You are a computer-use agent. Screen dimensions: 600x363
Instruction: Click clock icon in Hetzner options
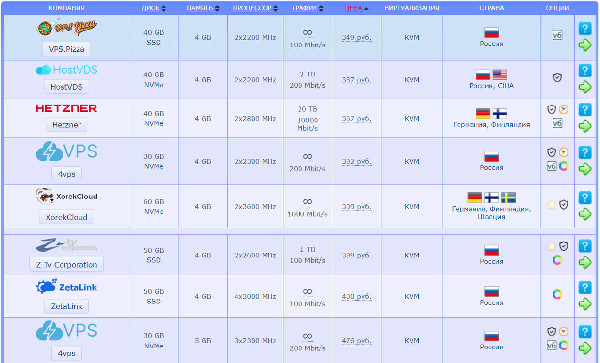pos(563,109)
